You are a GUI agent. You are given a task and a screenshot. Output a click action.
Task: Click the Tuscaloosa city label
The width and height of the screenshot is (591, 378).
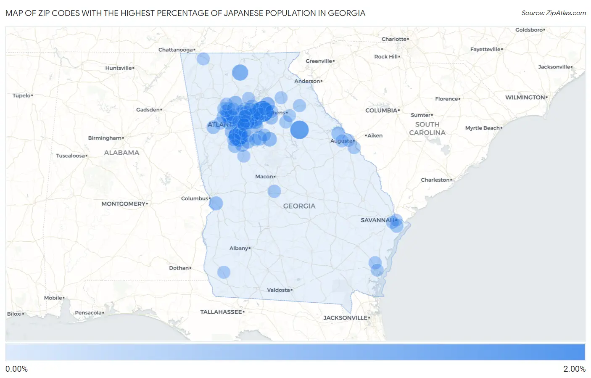coord(71,156)
